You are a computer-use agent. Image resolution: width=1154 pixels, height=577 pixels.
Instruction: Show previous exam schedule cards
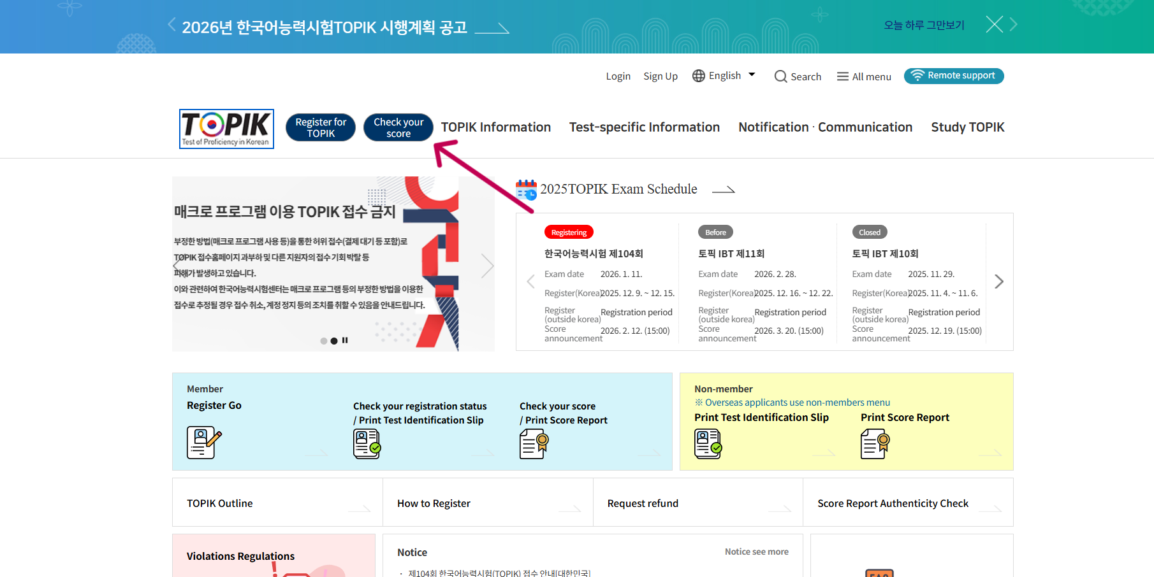tap(530, 281)
